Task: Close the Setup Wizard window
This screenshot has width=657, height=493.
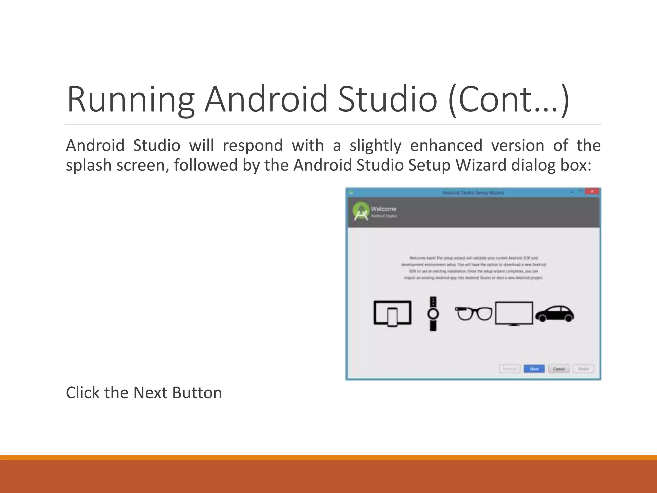Action: pyautogui.click(x=592, y=192)
